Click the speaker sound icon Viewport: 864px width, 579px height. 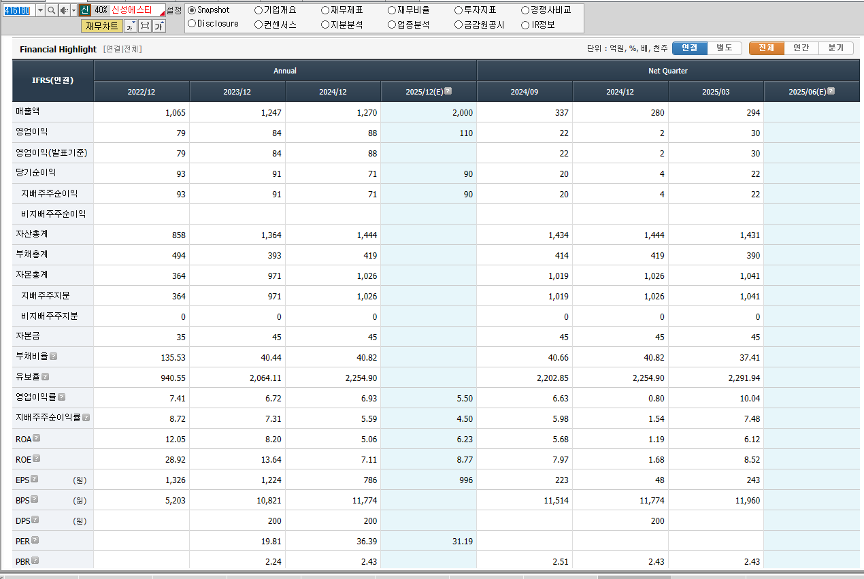pos(64,10)
